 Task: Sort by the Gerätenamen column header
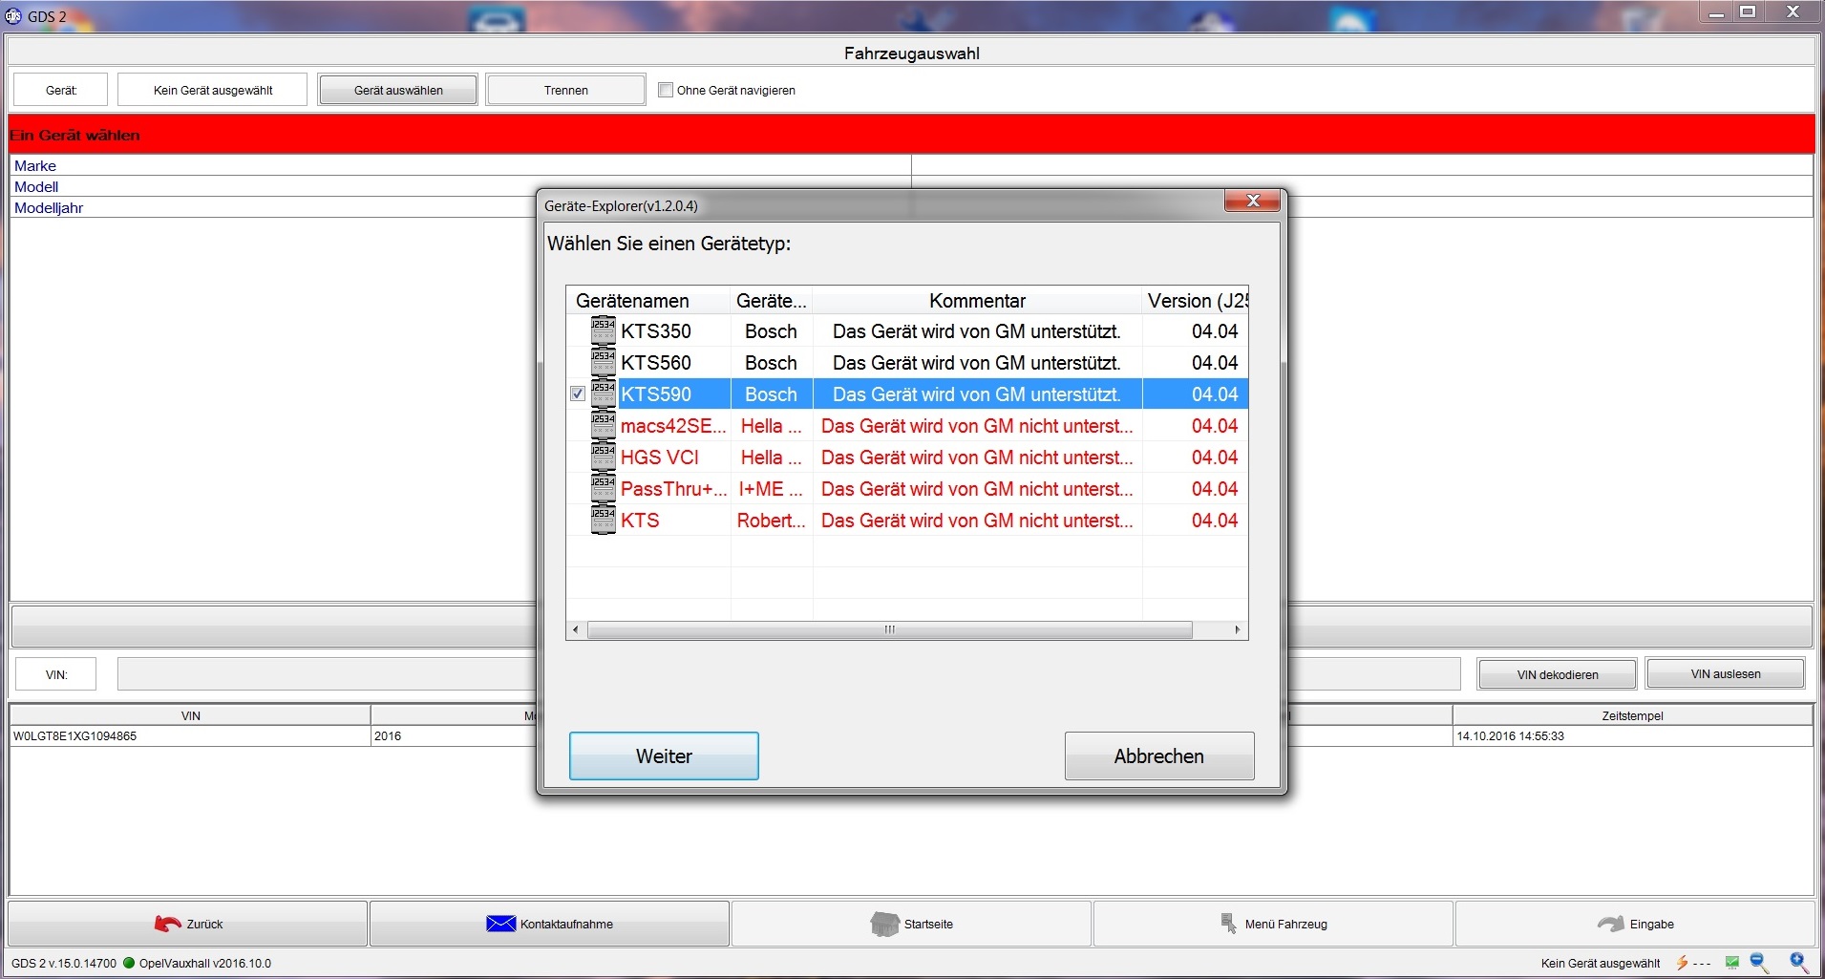coord(648,301)
